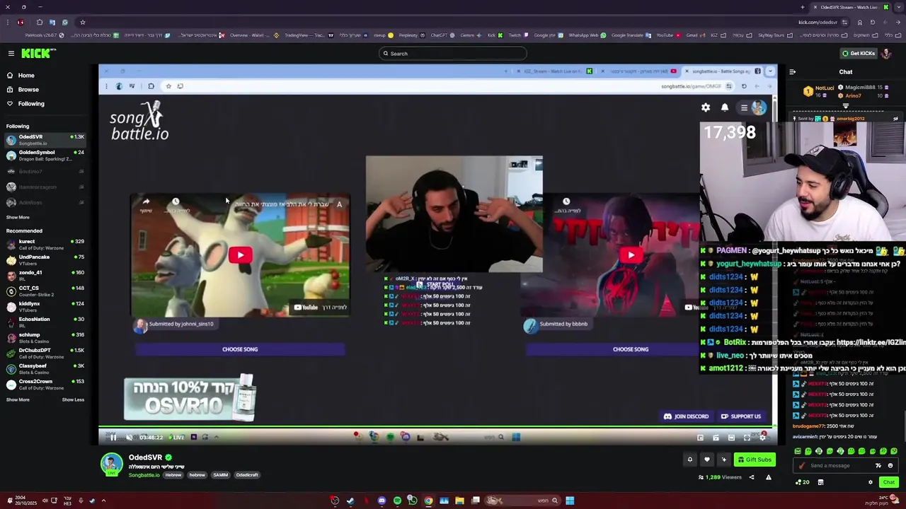Open File Explorer from taskbar
906x509 pixels.
pos(459,501)
